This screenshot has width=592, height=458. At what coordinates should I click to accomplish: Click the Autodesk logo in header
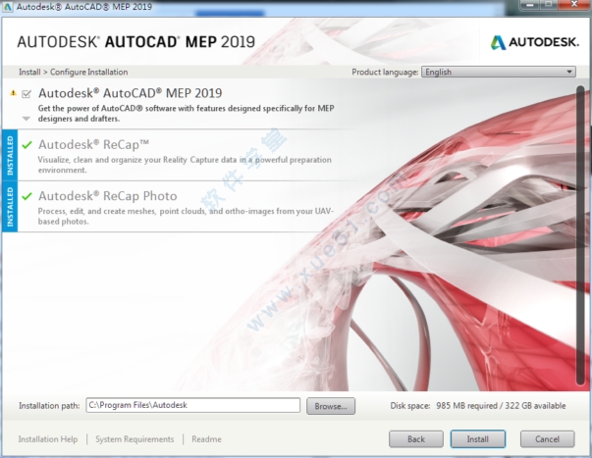pyautogui.click(x=534, y=42)
